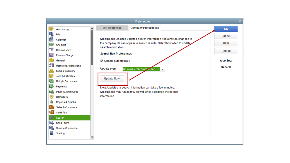Toggle Update automatically checkbox

102,61
